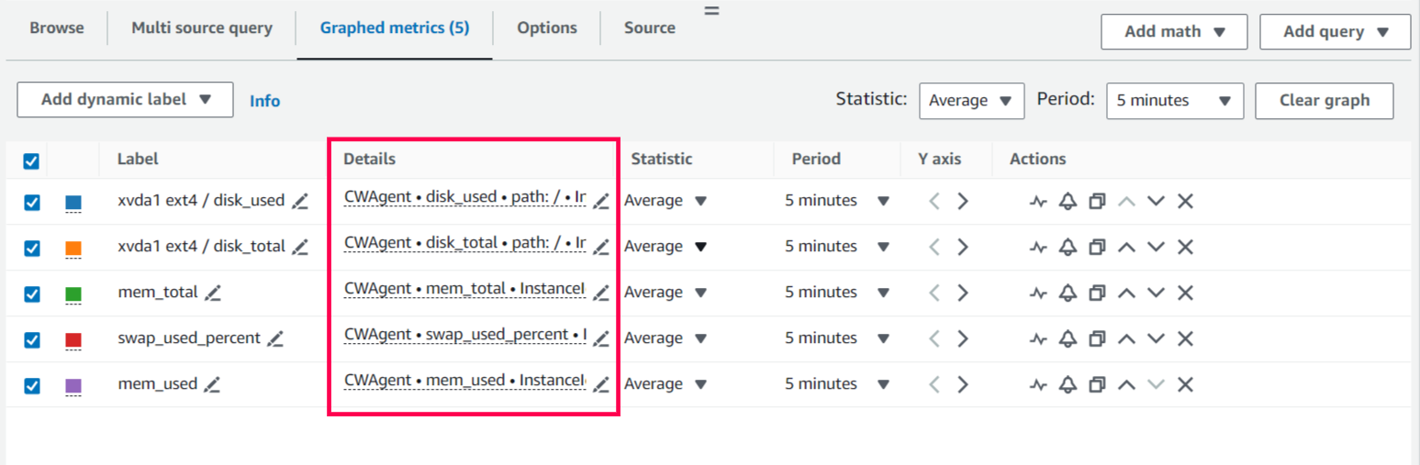Switch to the Browse tab
1420x465 pixels.
click(57, 28)
